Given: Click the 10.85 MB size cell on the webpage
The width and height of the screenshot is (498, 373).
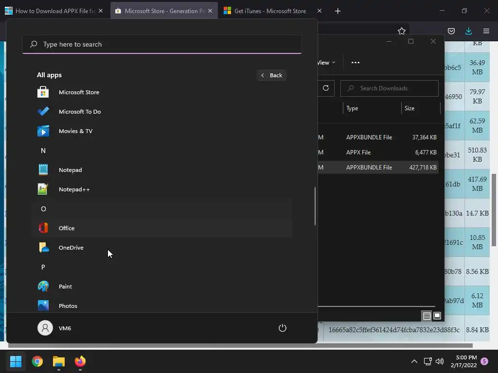Looking at the screenshot, I should coord(477,242).
